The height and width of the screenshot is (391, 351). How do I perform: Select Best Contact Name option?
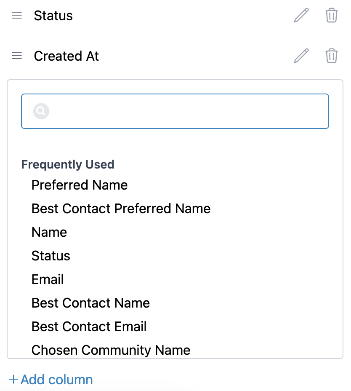(90, 303)
